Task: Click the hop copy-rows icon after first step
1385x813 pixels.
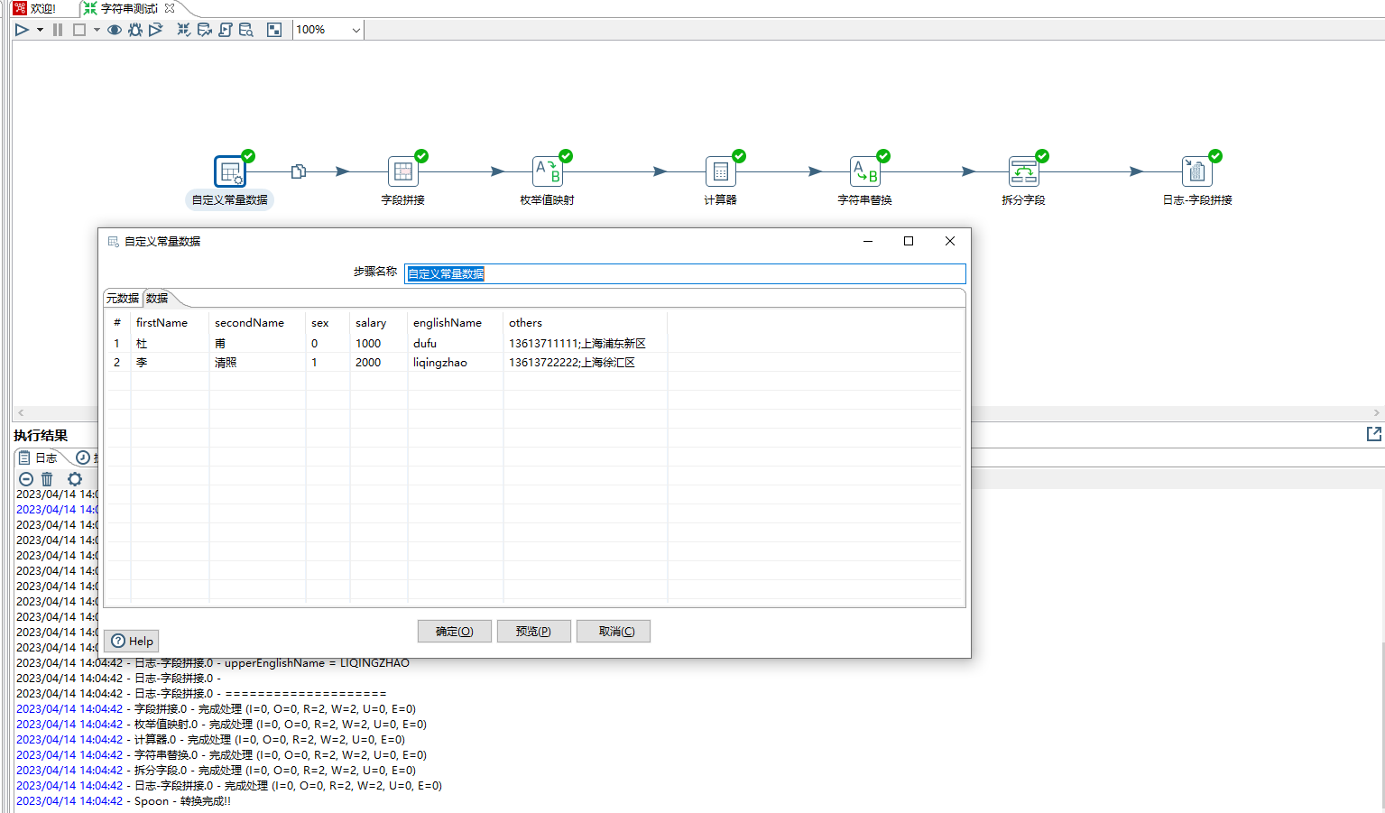Action: pyautogui.click(x=299, y=171)
